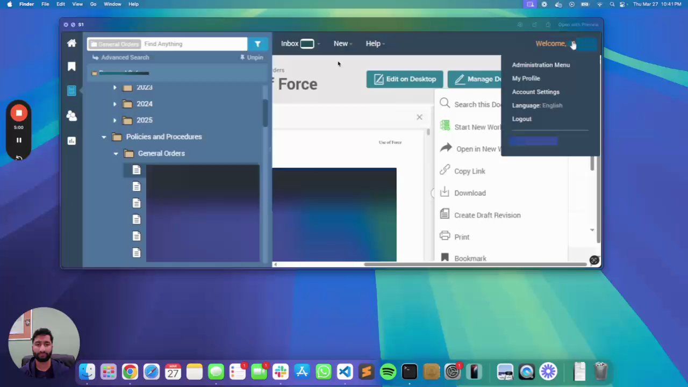Open the macOS File menu
Viewport: 688px width, 387px height.
pos(45,4)
